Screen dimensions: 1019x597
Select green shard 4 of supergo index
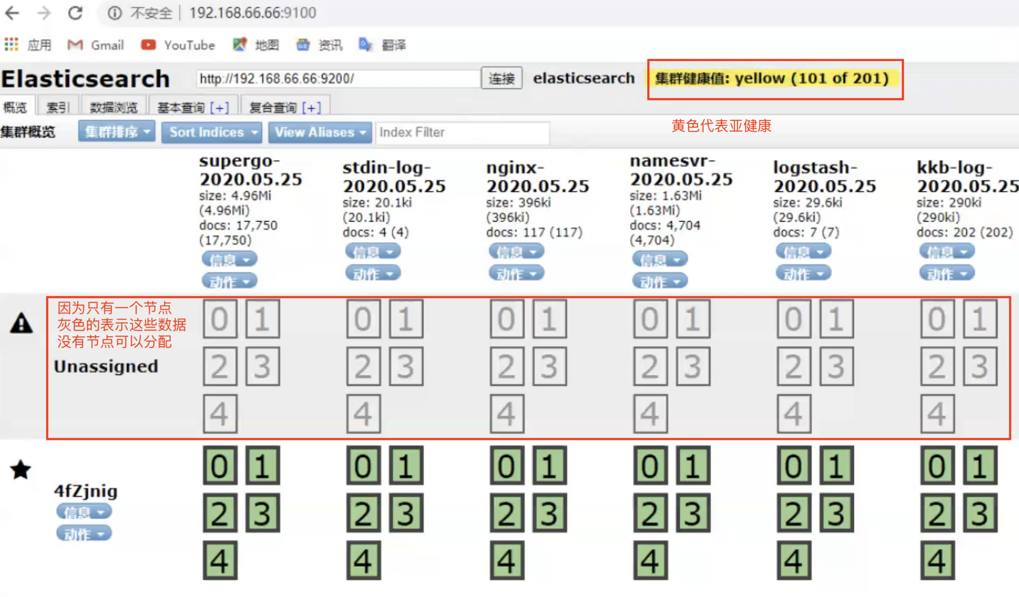point(220,561)
